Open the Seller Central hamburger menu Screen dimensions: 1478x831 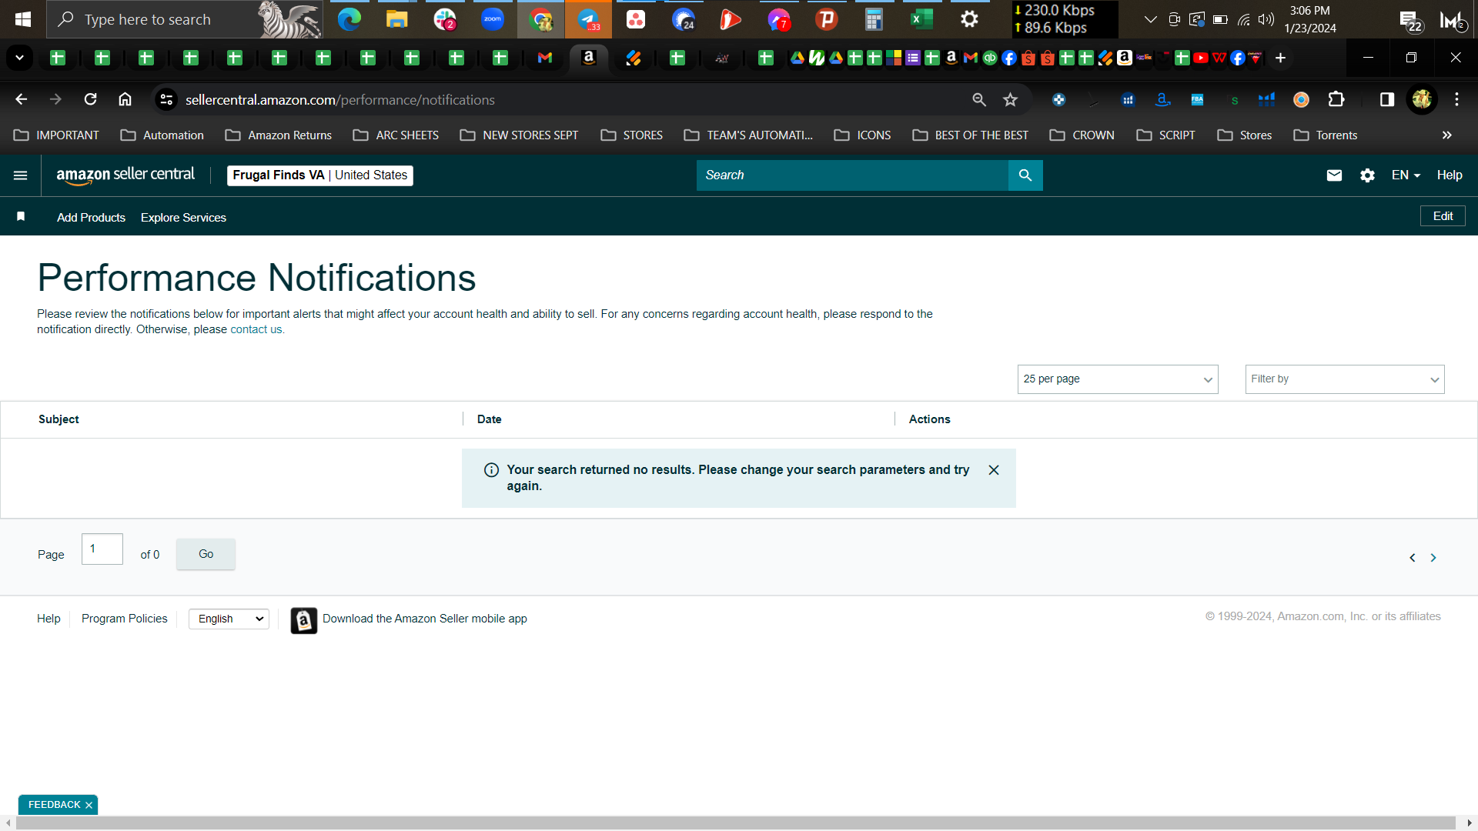[x=21, y=175]
